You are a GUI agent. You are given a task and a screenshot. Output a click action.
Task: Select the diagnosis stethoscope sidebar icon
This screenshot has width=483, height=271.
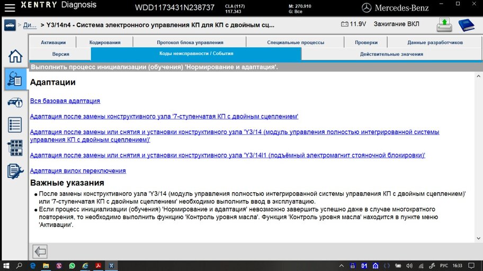[15, 79]
